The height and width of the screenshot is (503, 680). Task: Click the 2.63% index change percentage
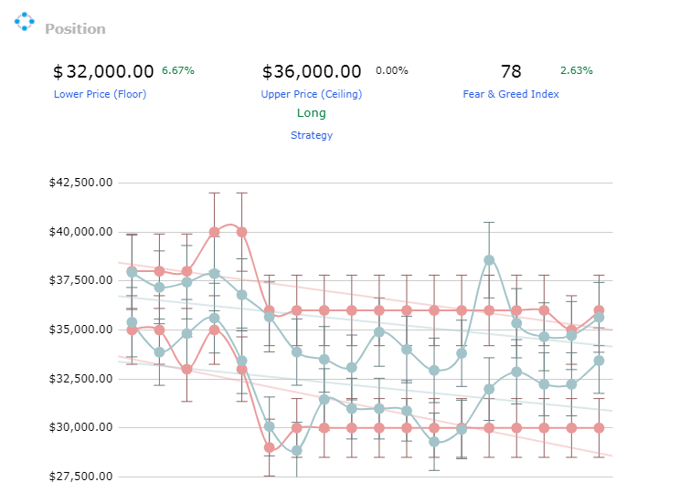(x=577, y=70)
